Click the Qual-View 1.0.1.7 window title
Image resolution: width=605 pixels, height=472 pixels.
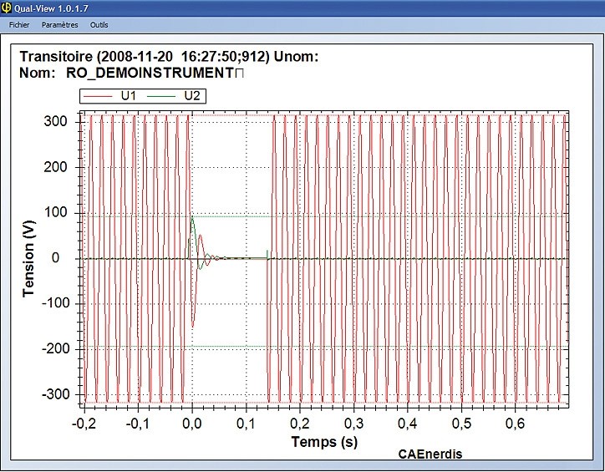coord(51,8)
